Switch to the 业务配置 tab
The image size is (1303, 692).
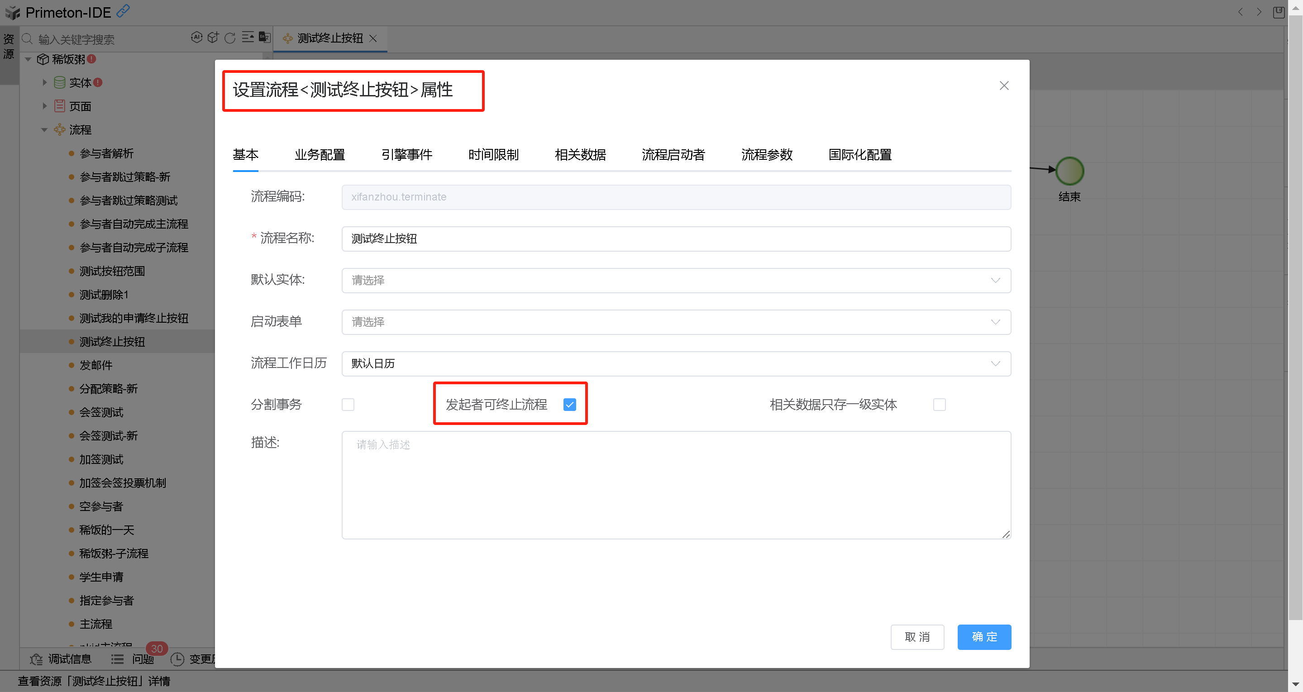click(320, 155)
